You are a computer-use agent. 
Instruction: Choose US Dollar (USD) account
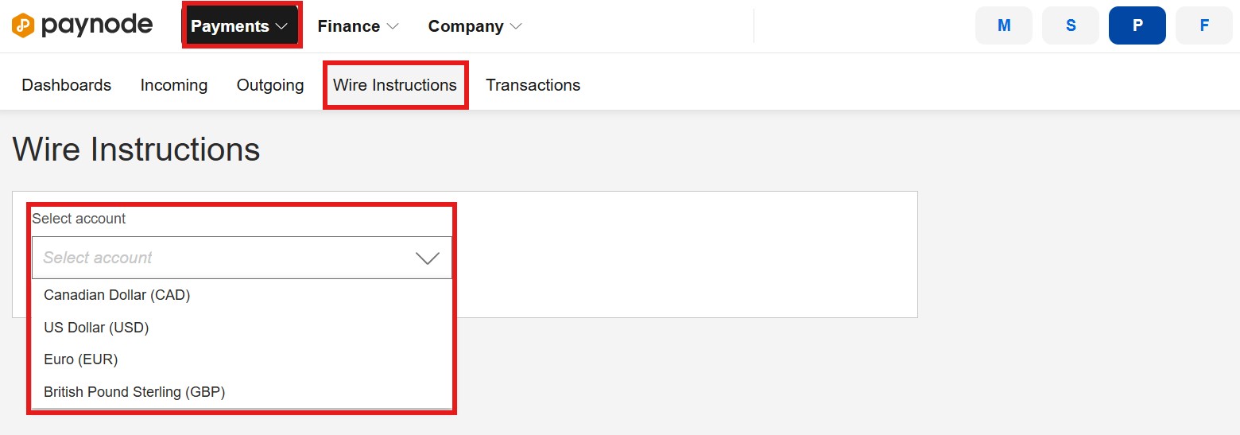[242, 328]
